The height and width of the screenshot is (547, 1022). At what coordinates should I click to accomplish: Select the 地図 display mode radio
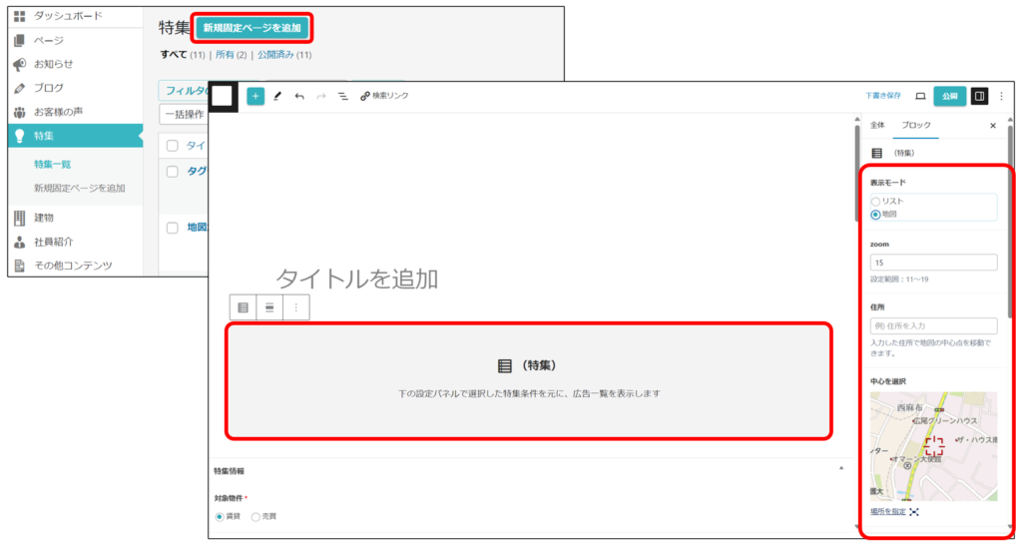(x=876, y=214)
